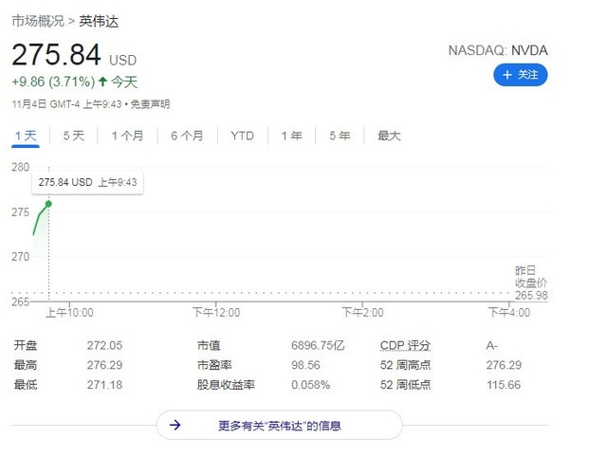Image resolution: width=607 pixels, height=457 pixels.
Task: Switch to the 1 年 range tab
Action: [x=291, y=136]
